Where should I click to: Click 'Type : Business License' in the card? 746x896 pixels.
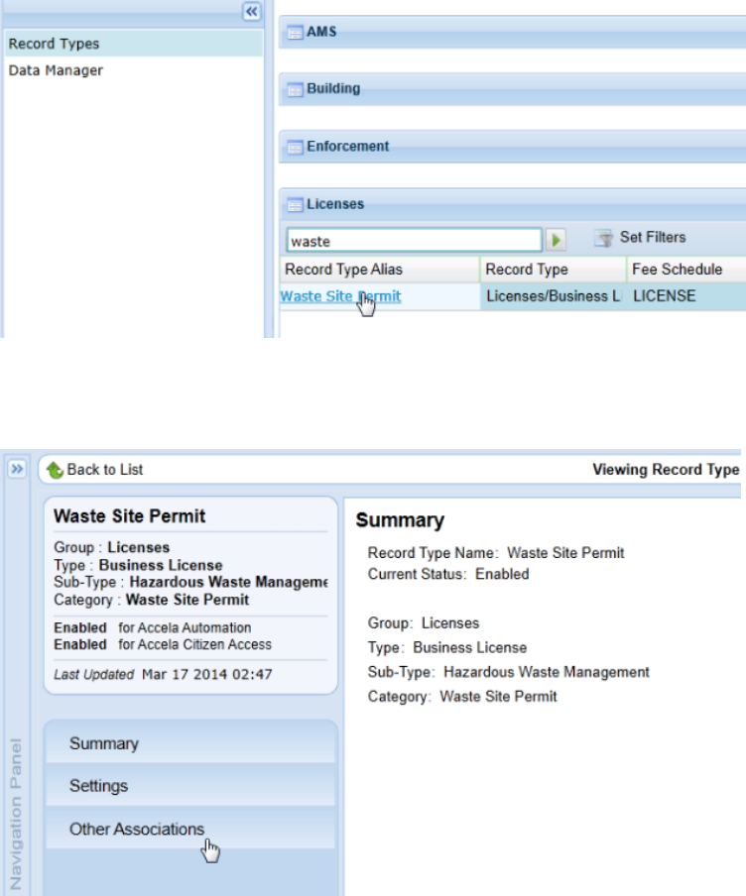138,565
